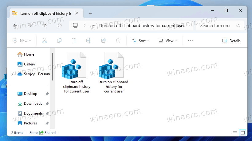Click the Delete trash icon
The width and height of the screenshot is (252, 141).
[118, 41]
